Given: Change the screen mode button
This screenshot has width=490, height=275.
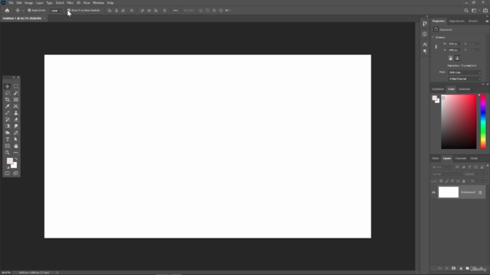Looking at the screenshot, I should coord(15,173).
